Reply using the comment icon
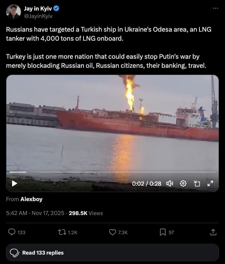 [12, 232]
